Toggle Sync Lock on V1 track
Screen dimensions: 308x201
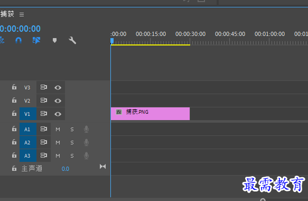(x=44, y=114)
